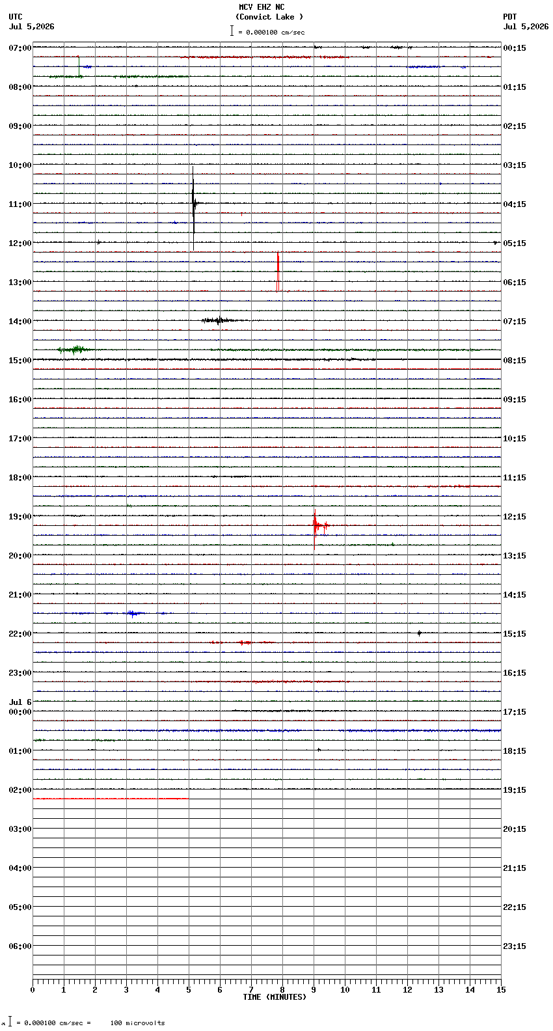Click the '0' tick on the minutes axis
553x1031 pixels.
[33, 990]
